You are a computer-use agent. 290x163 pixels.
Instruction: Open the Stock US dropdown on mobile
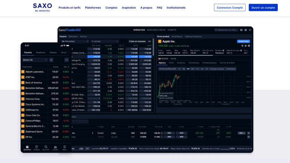(35, 60)
